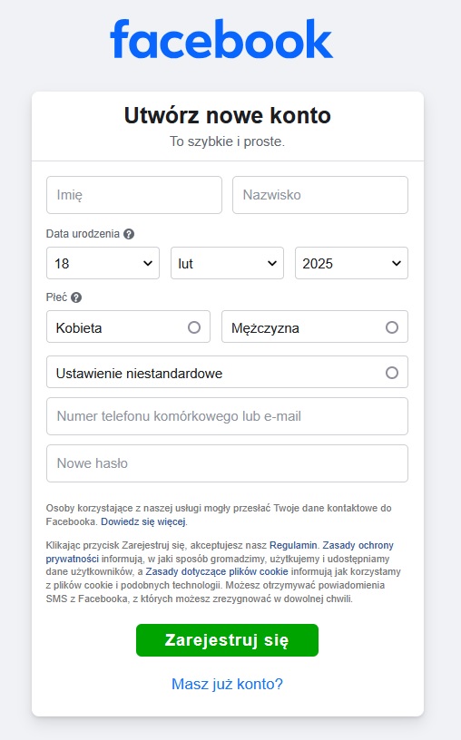
Task: Open the Regulamin link
Action: tap(293, 545)
